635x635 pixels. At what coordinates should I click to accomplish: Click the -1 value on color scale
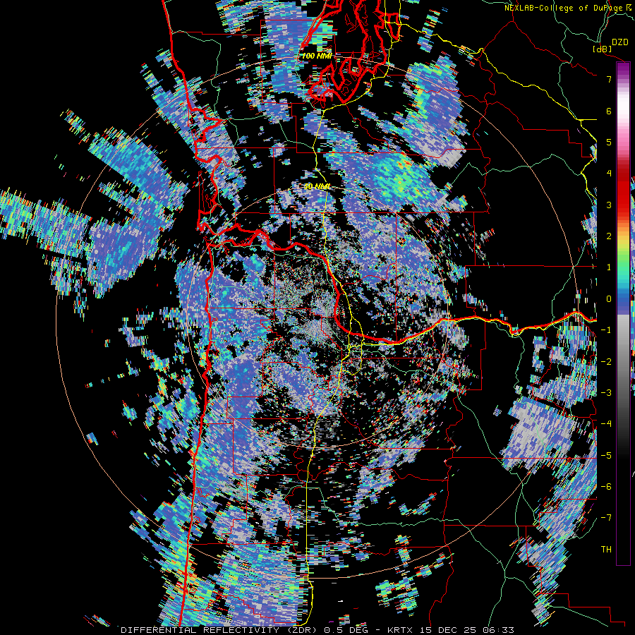click(606, 330)
